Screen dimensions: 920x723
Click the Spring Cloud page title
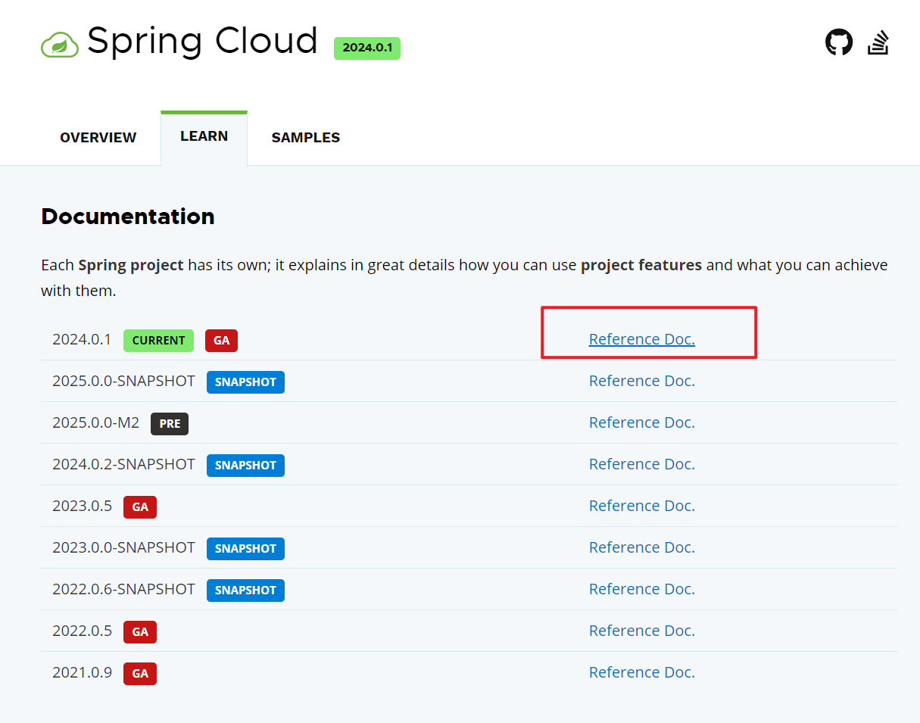pos(202,41)
